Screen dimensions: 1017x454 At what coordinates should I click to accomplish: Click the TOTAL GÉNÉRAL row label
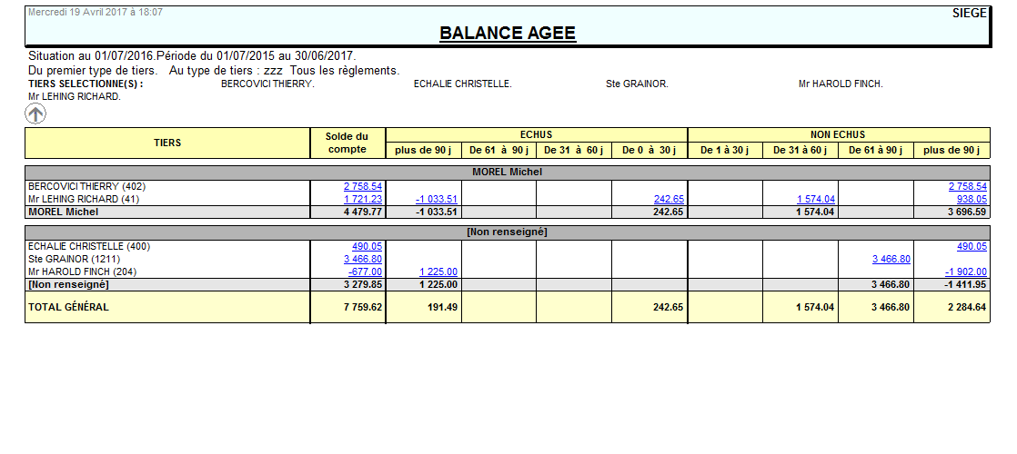point(68,307)
